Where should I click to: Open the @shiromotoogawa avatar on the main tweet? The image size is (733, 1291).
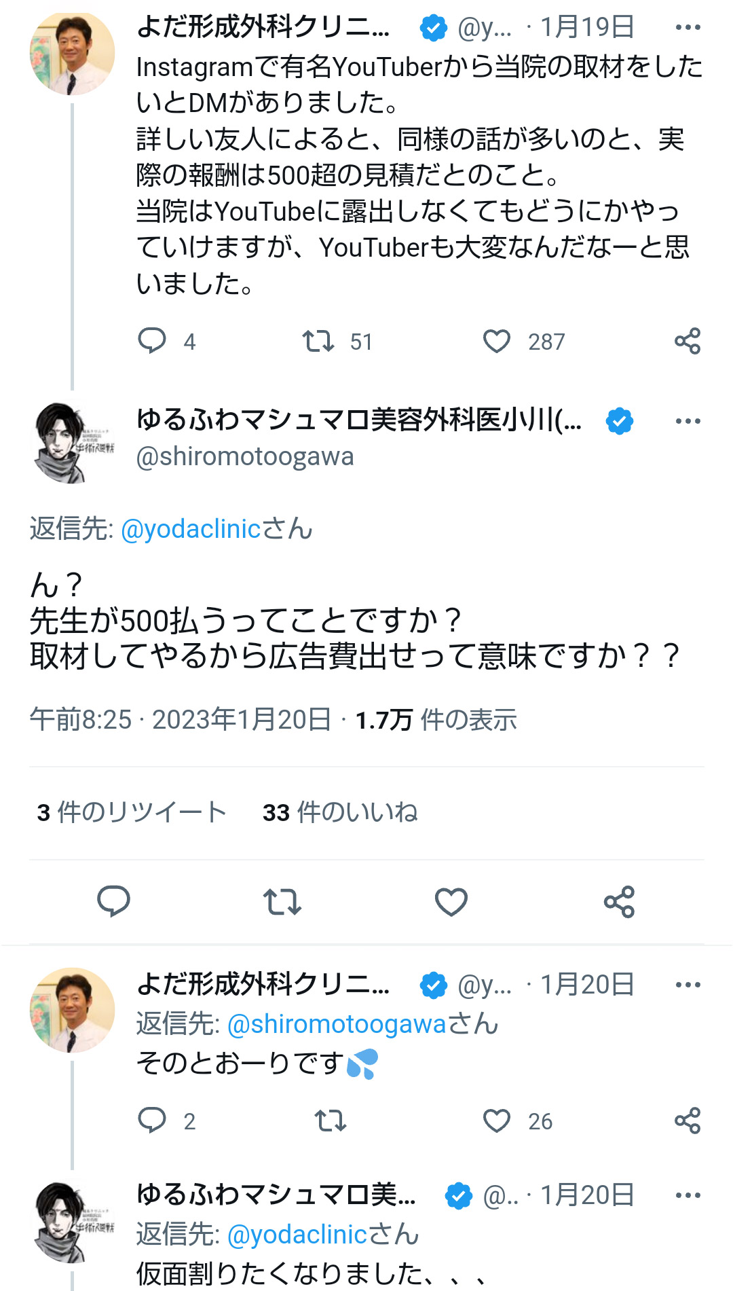(72, 443)
